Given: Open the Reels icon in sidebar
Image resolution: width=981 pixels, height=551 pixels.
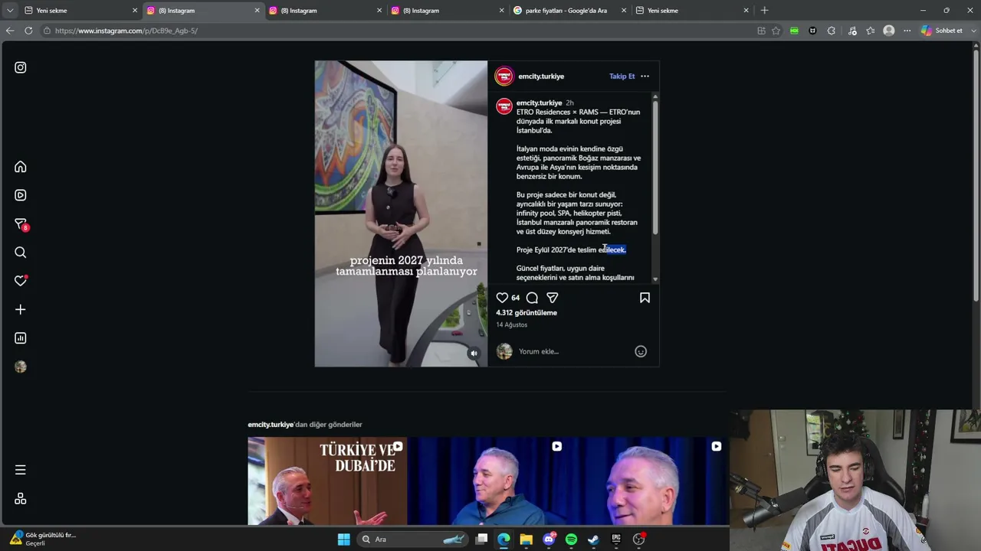Looking at the screenshot, I should pos(21,195).
